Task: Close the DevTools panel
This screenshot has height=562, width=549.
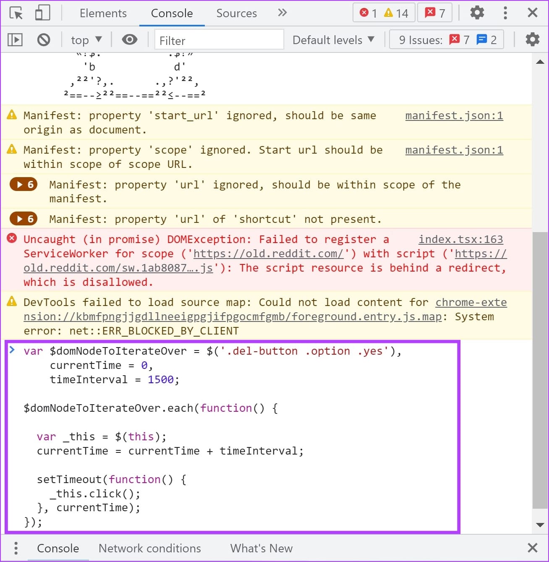Action: click(533, 13)
